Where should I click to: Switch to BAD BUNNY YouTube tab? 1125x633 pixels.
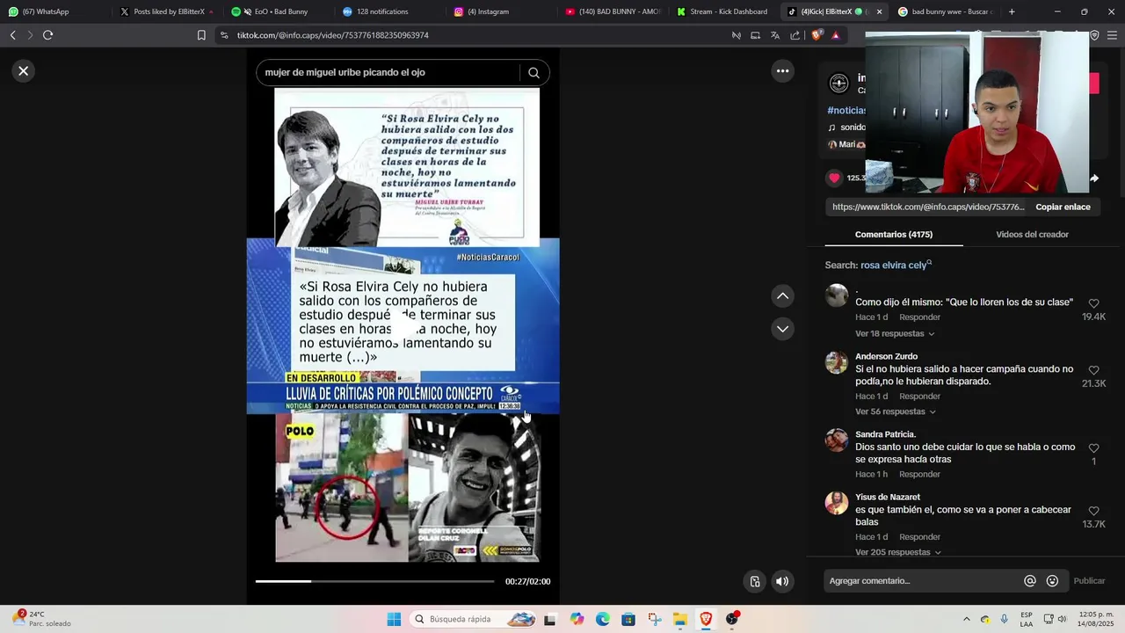tap(613, 11)
